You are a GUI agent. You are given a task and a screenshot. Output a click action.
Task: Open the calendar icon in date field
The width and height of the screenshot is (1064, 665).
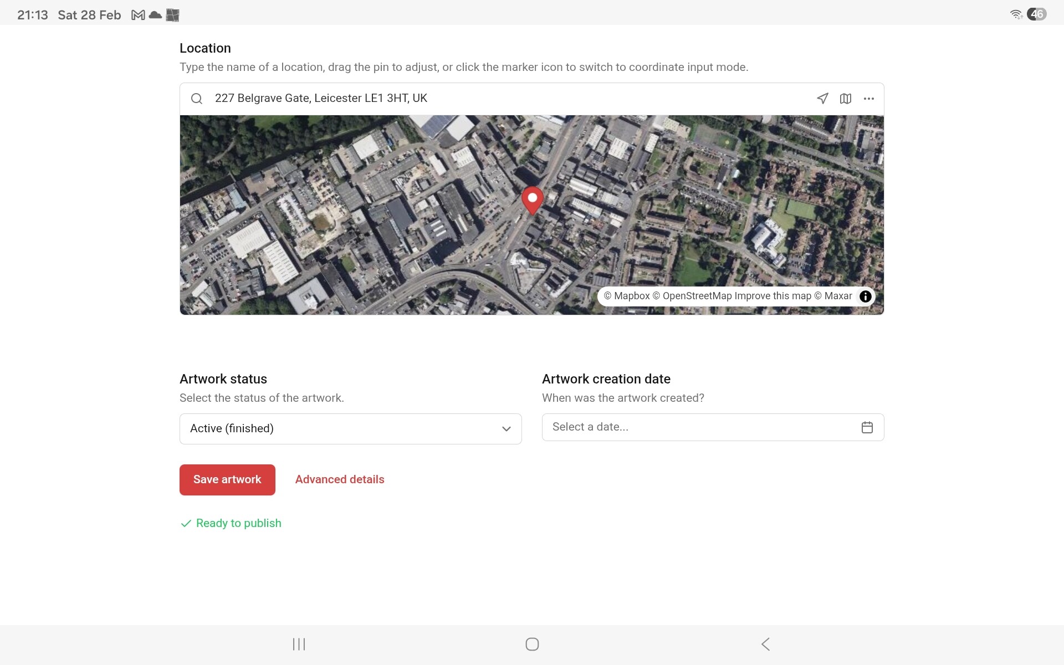pyautogui.click(x=867, y=427)
